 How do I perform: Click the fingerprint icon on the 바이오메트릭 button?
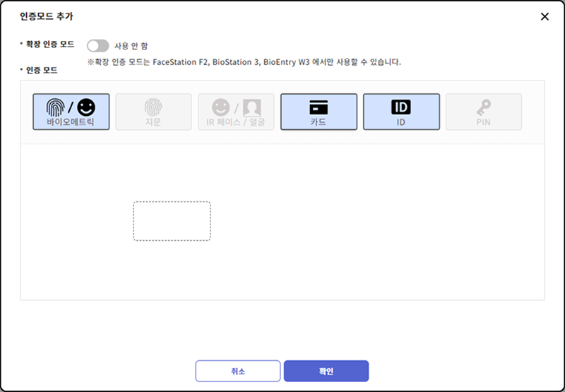(x=55, y=107)
